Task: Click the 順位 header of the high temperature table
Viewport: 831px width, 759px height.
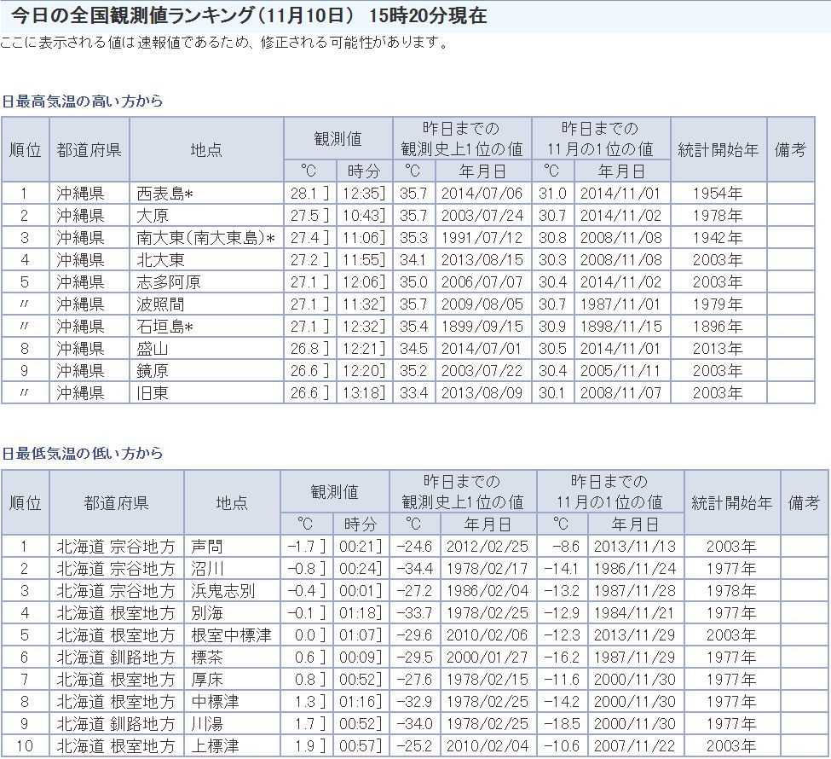Action: point(25,149)
